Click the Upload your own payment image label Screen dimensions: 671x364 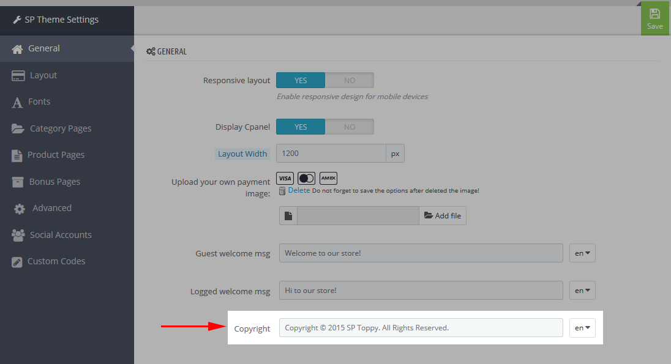pyautogui.click(x=221, y=188)
